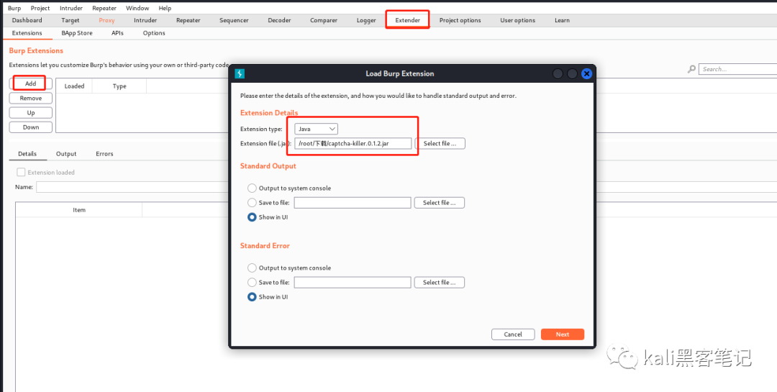Image resolution: width=777 pixels, height=392 pixels.
Task: Switch to the Target tab
Action: [71, 20]
